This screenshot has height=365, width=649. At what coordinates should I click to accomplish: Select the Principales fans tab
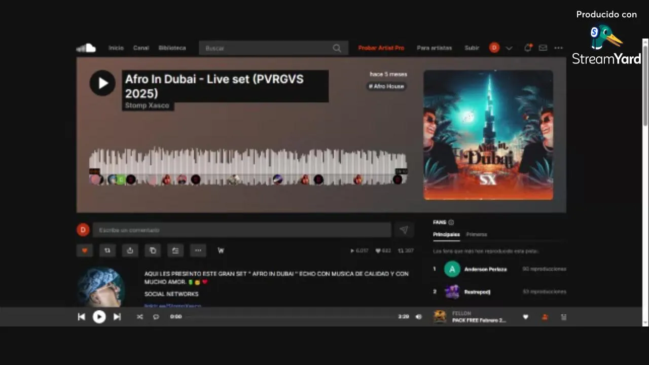coord(446,234)
